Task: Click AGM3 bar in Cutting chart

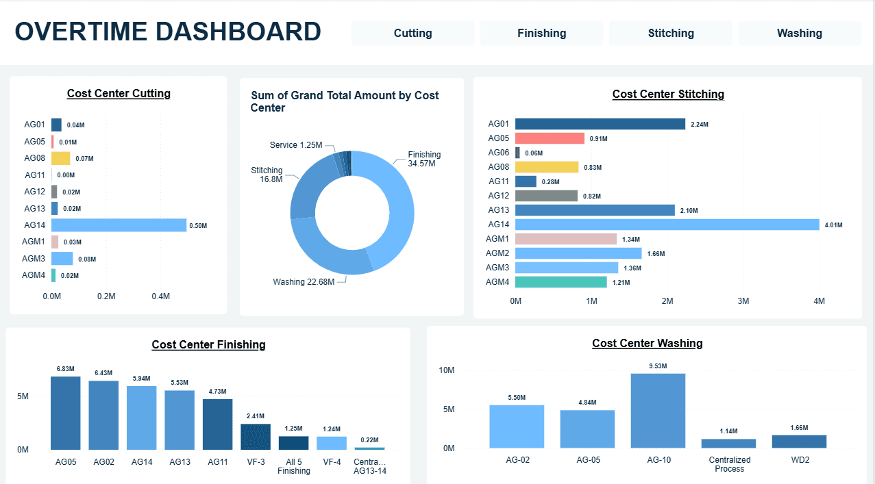Action: click(x=62, y=259)
